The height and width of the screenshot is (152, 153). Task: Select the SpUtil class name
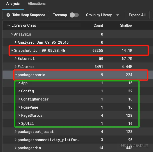[28, 124]
